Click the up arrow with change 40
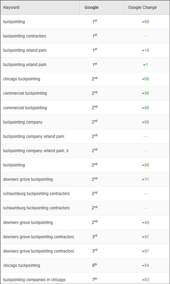 pyautogui.click(x=145, y=222)
